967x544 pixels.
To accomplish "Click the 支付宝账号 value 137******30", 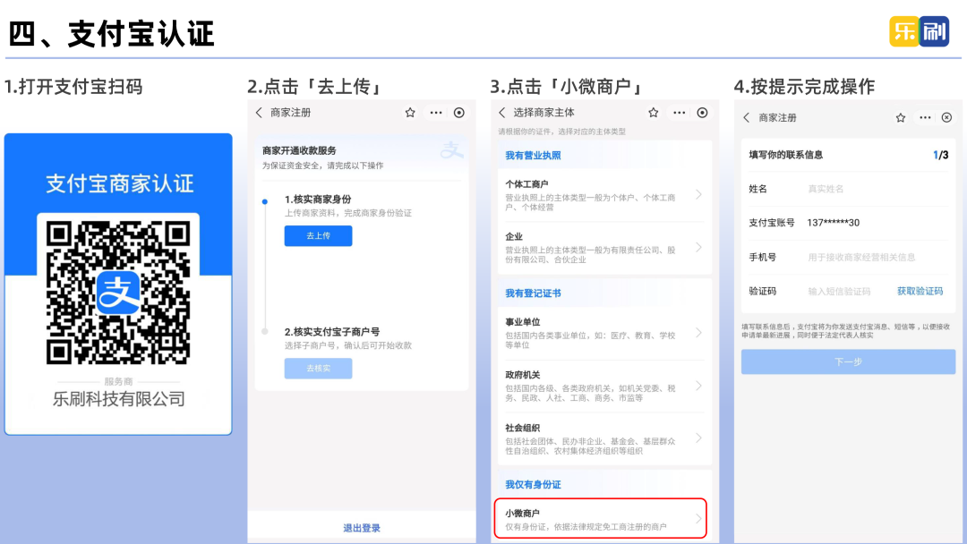I will 834,223.
